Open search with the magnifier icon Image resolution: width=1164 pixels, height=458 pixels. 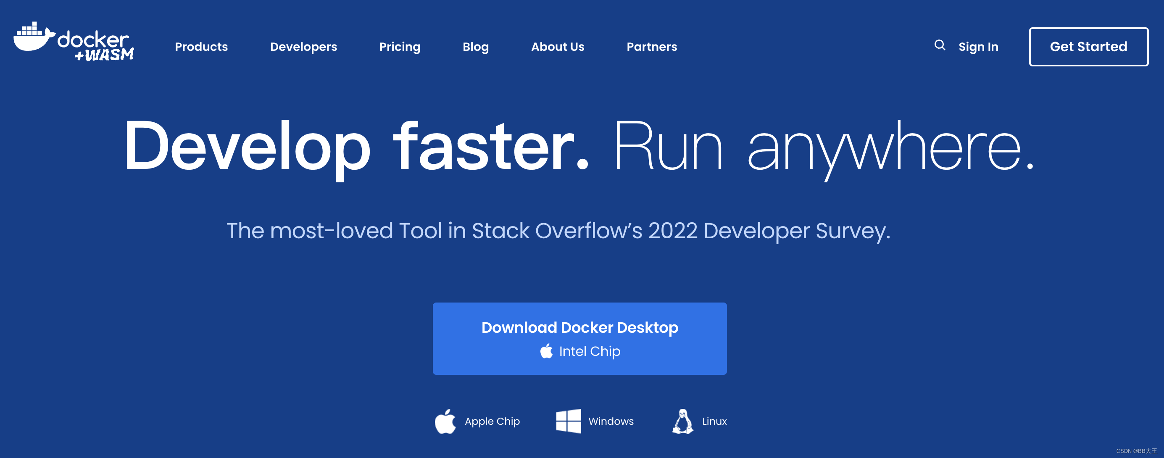pos(940,45)
